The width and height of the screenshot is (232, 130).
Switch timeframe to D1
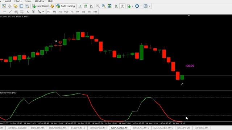tap(84, 12)
